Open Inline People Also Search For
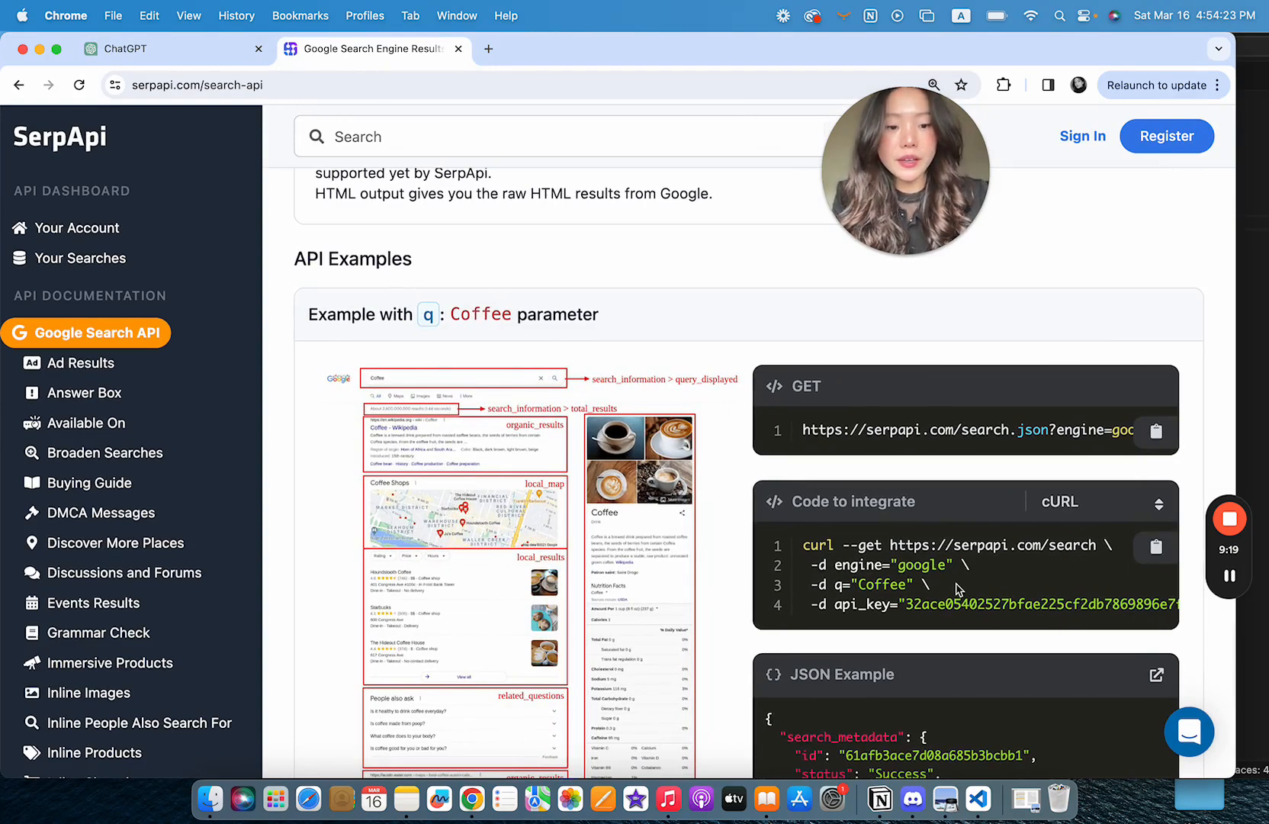Viewport: 1269px width, 824px height. (128, 723)
